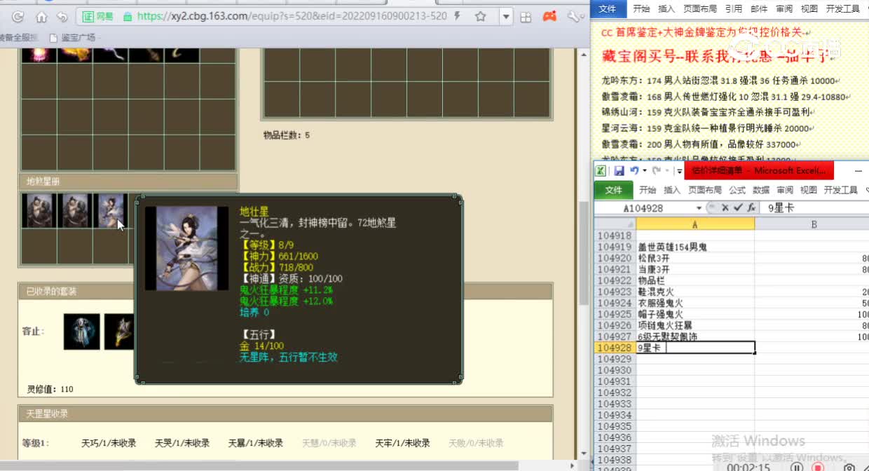Bookmark this page with the star icon

tap(480, 16)
